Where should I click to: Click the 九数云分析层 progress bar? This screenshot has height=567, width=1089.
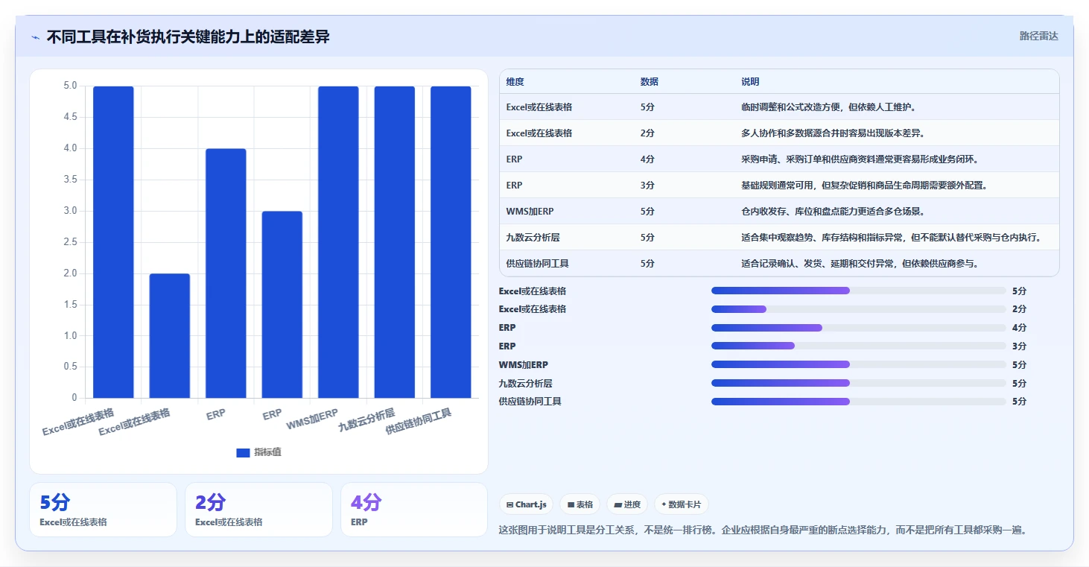coord(859,383)
